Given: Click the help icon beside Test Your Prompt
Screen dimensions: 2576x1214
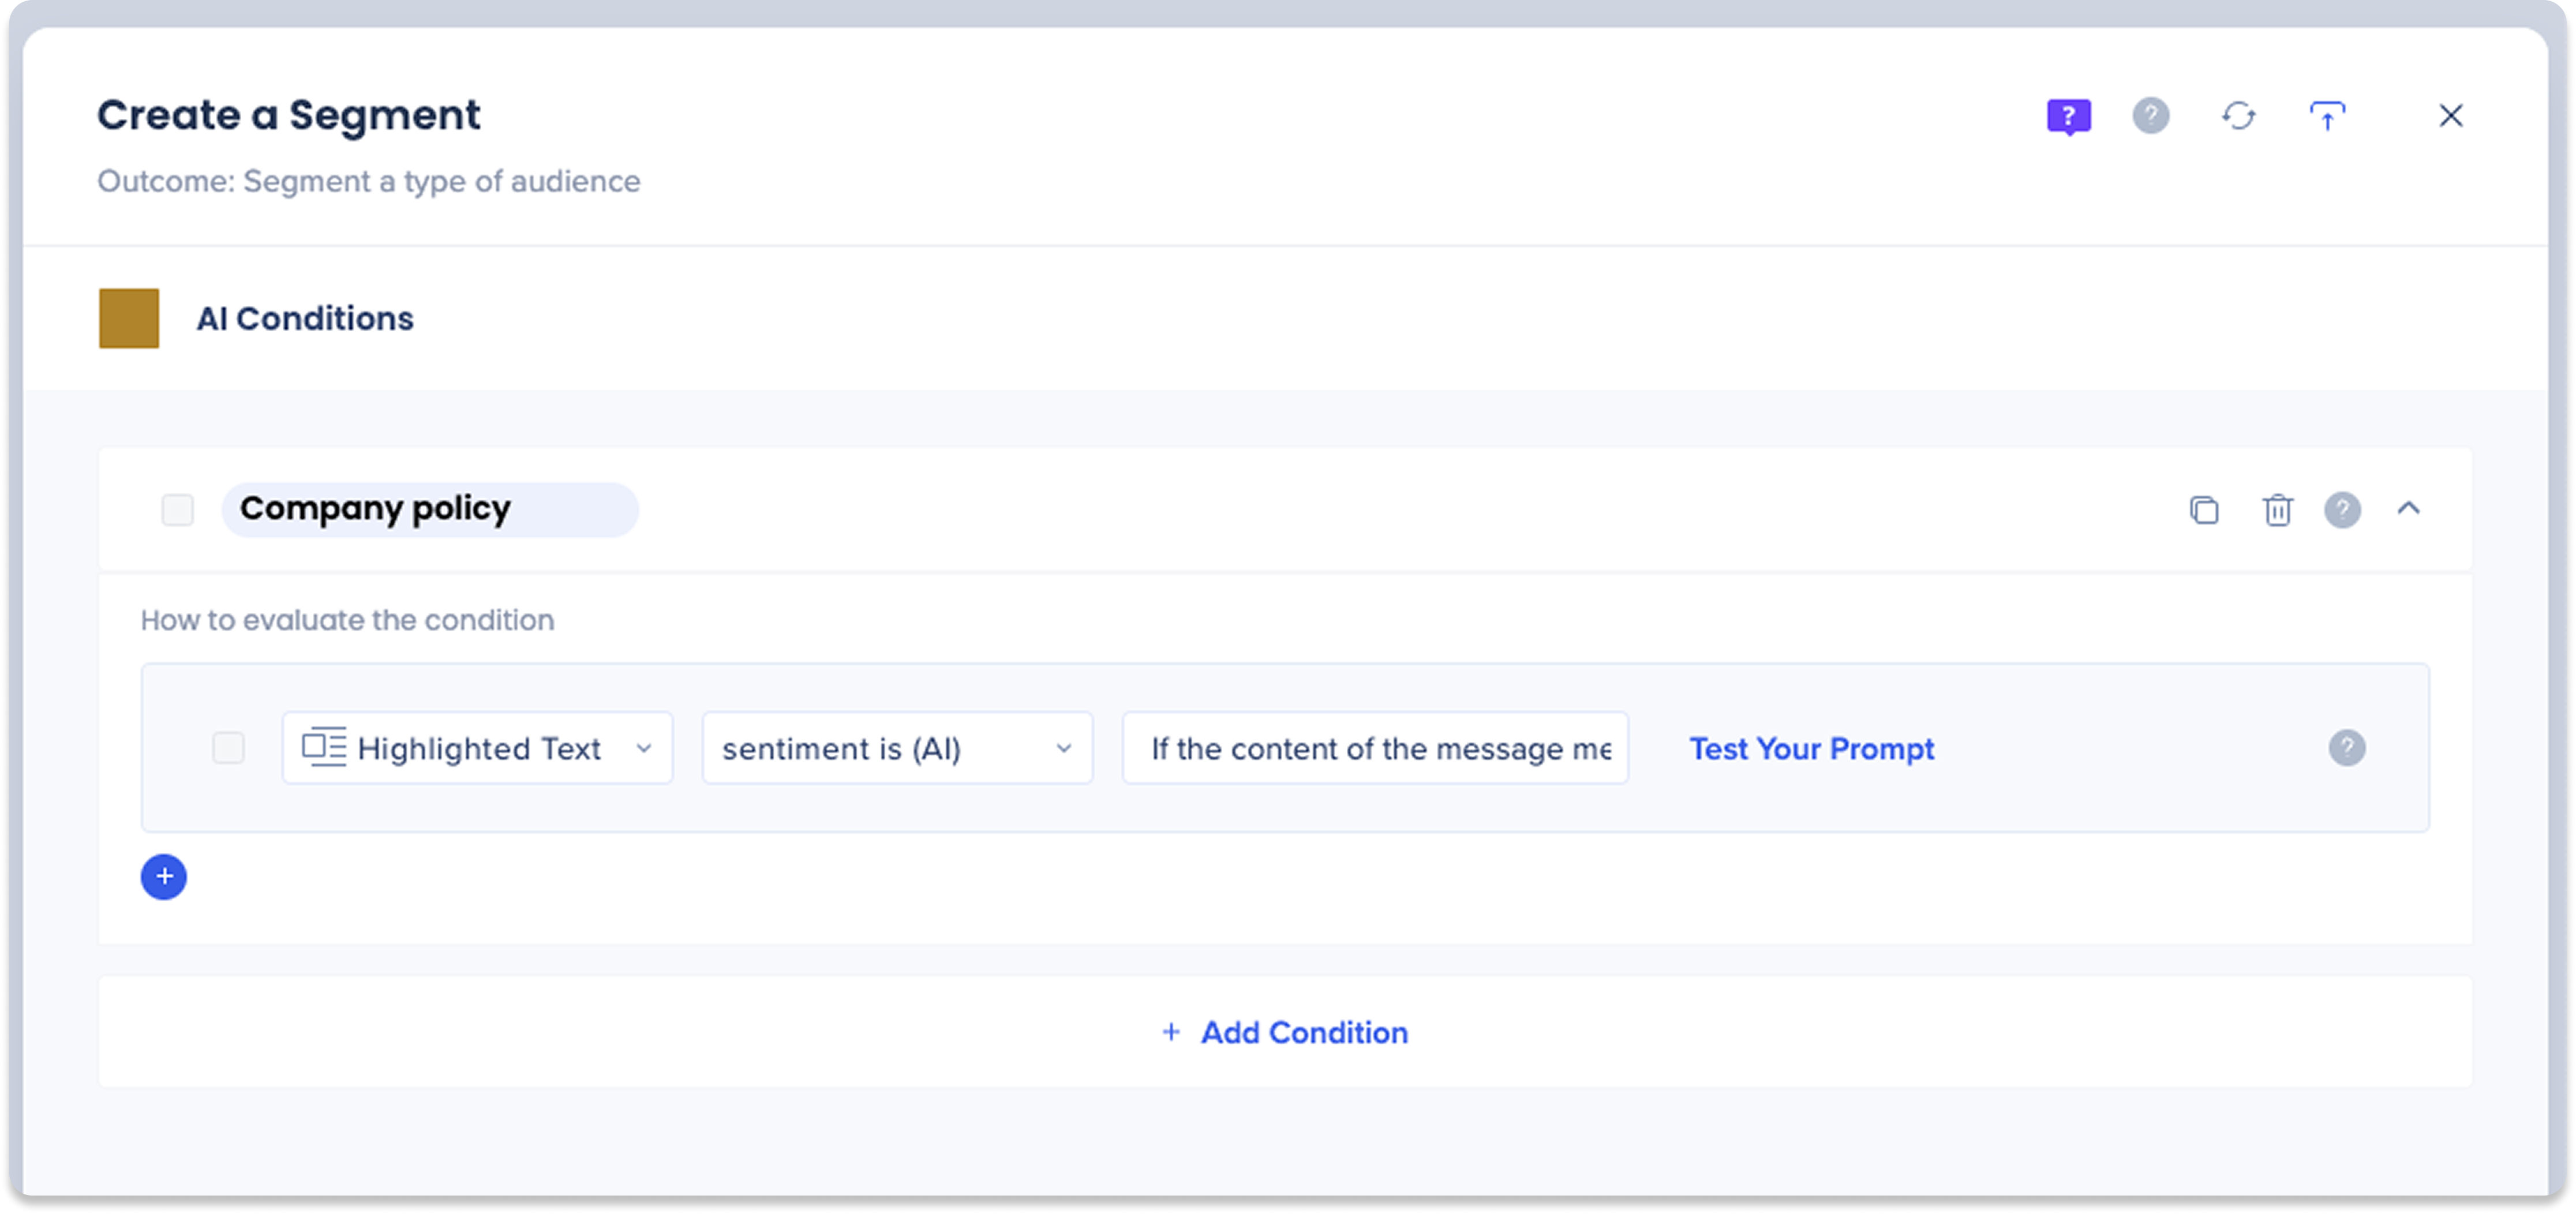Looking at the screenshot, I should (x=2346, y=748).
